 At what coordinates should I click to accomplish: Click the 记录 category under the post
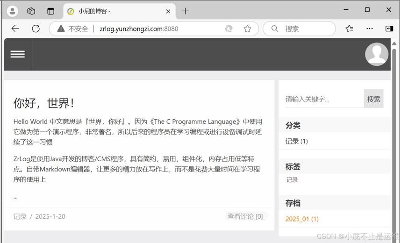[x=20, y=216]
